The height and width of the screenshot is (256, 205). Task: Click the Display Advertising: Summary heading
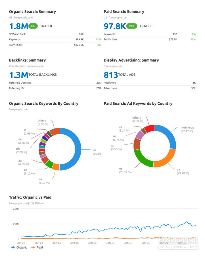[131, 60]
